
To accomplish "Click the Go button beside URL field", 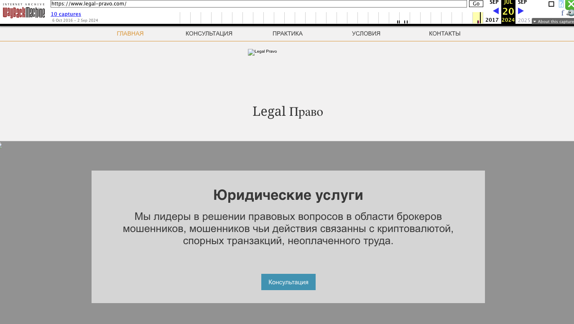I will 476,4.
